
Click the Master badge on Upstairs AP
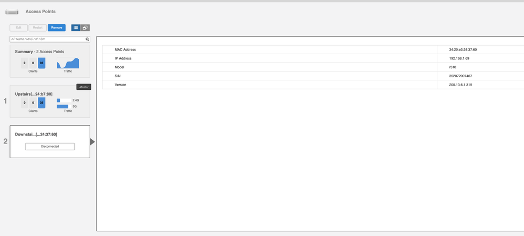point(83,87)
